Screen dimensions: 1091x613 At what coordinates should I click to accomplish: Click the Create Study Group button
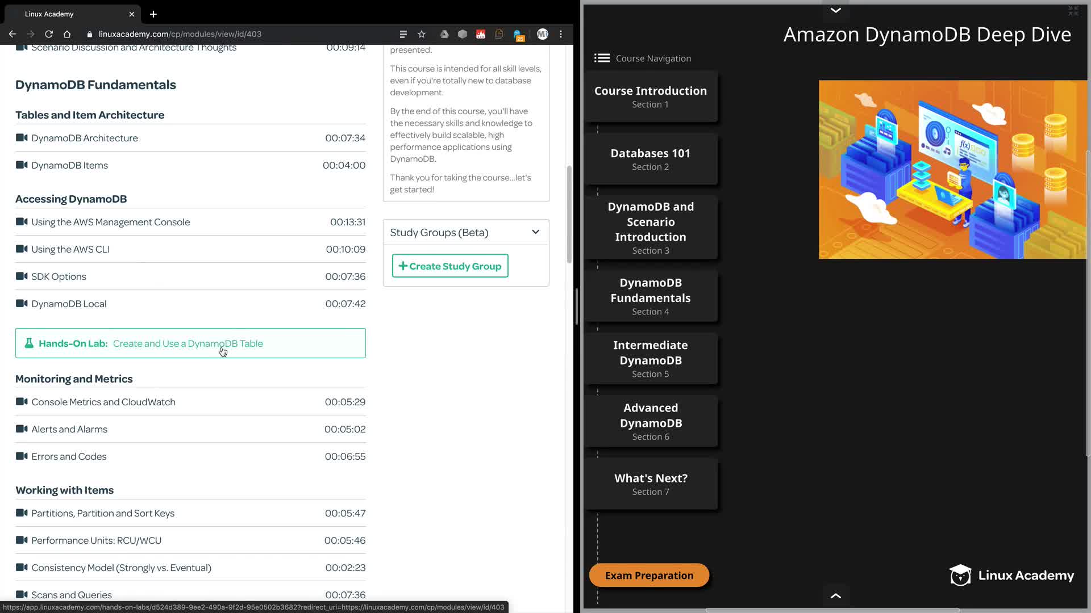[x=450, y=266]
